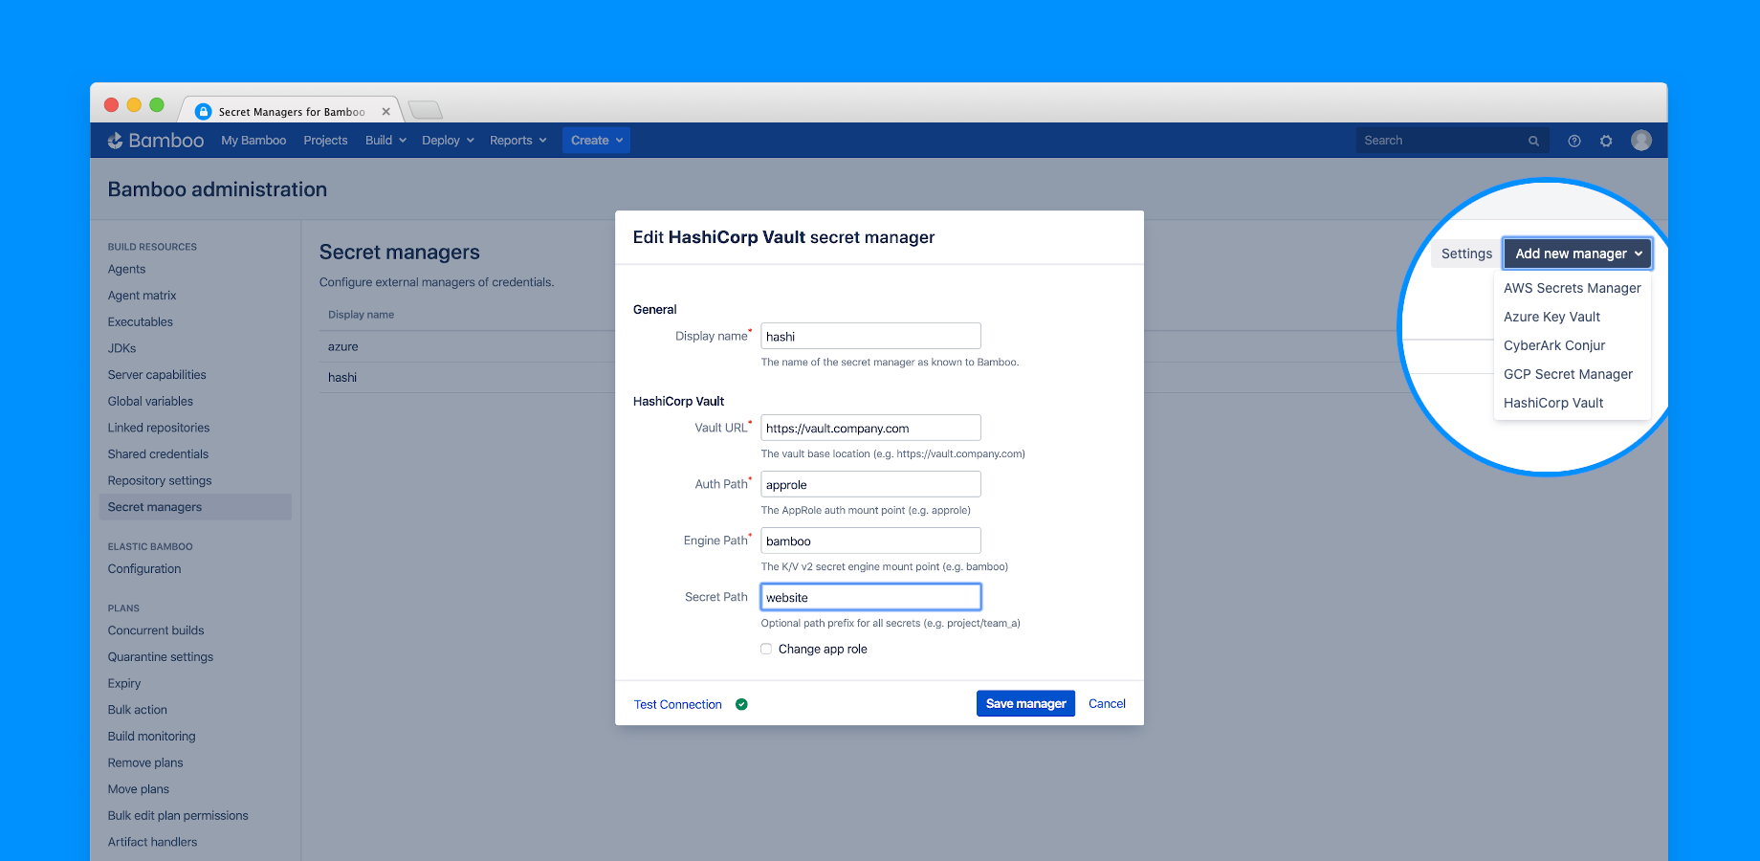Open Remove plans in sidebar
This screenshot has width=1760, height=861.
pyautogui.click(x=144, y=762)
